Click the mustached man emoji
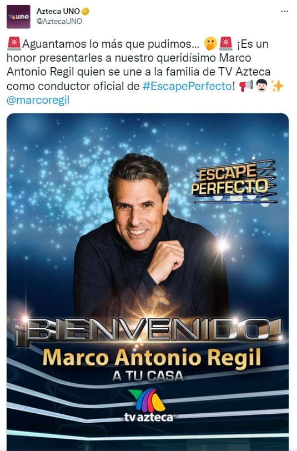The height and width of the screenshot is (451, 297). 261,86
